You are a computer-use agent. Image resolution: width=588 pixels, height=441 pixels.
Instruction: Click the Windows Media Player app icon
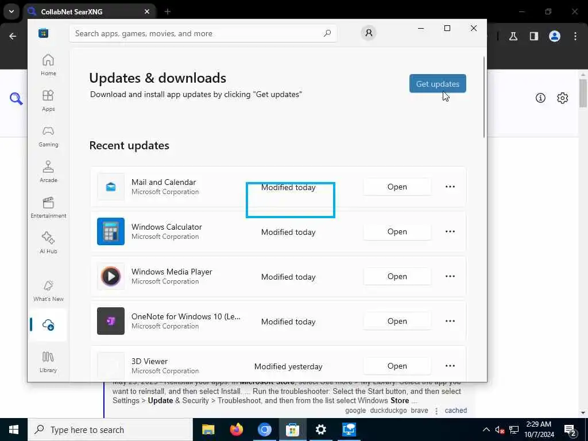click(111, 276)
